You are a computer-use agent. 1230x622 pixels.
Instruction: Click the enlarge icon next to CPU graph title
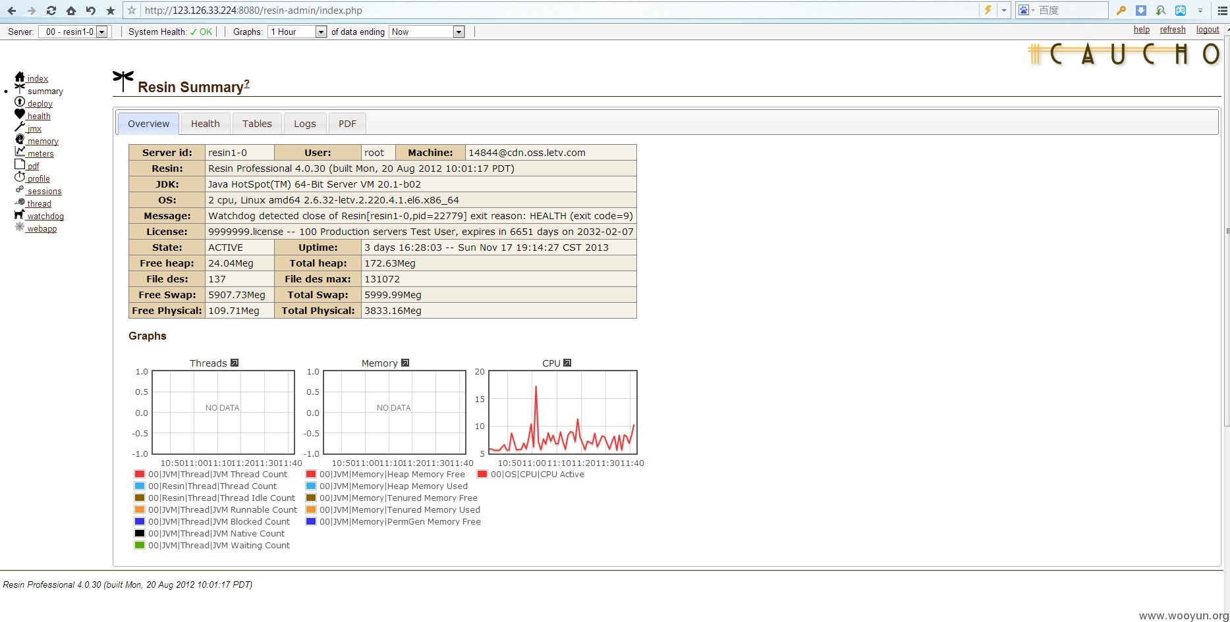(x=567, y=363)
